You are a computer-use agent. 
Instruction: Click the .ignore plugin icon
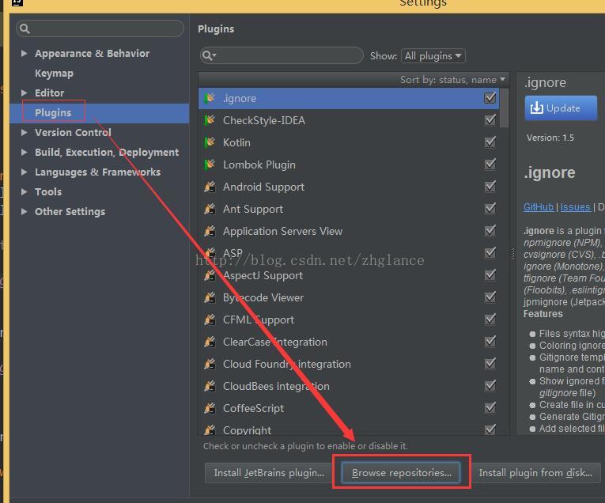tap(210, 98)
